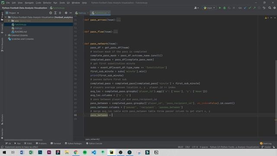Click the Git Commit green checkmark icon

(x=250, y=8)
